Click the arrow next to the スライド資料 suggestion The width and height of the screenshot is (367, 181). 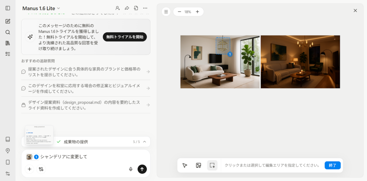[x=148, y=105]
